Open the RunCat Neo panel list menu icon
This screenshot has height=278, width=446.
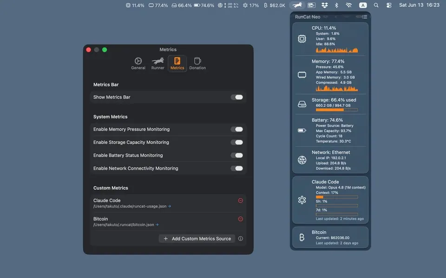click(364, 17)
